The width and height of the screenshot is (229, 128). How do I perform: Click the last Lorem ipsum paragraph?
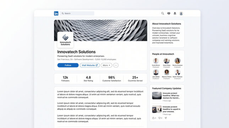tap(99, 118)
